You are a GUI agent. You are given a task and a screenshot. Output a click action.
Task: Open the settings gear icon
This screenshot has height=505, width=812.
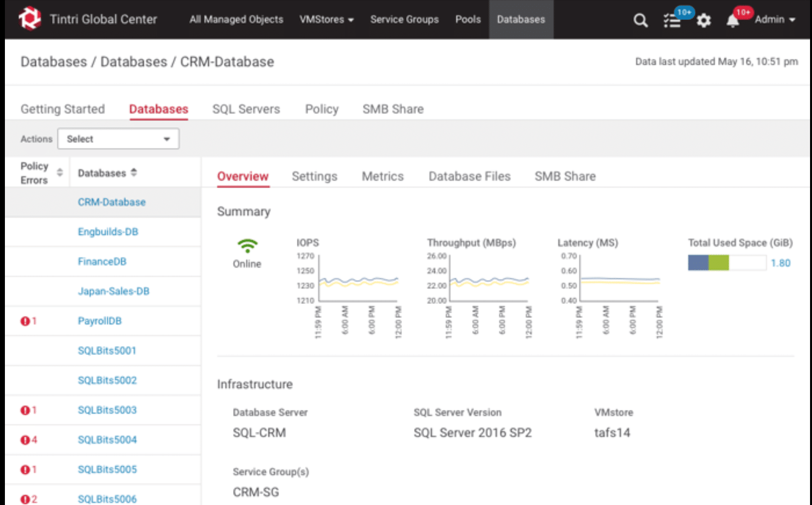pyautogui.click(x=704, y=20)
